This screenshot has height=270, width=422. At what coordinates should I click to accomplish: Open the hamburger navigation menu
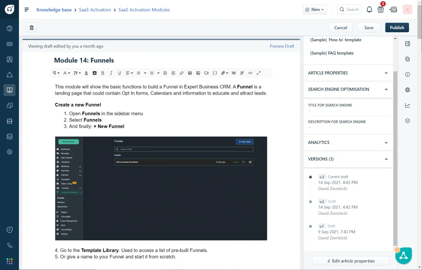[27, 10]
